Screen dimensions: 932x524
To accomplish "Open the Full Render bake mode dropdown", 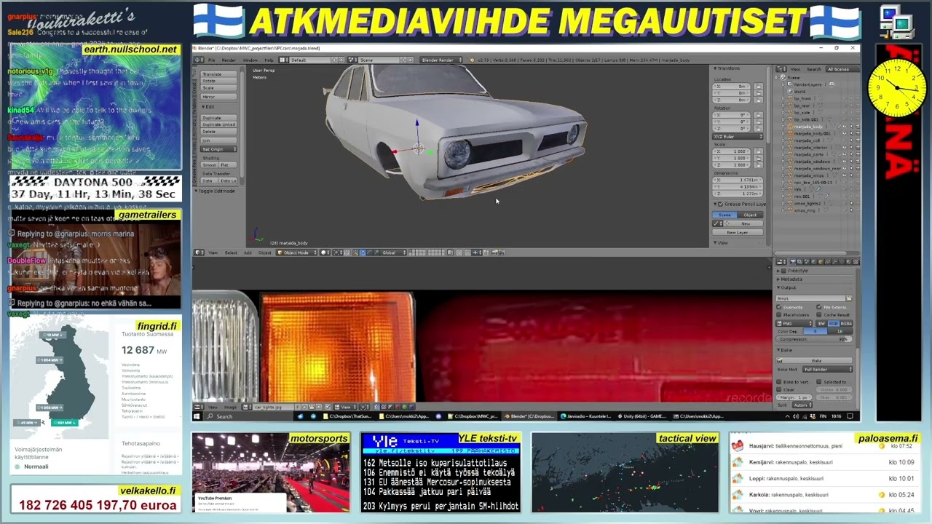I will coord(826,370).
